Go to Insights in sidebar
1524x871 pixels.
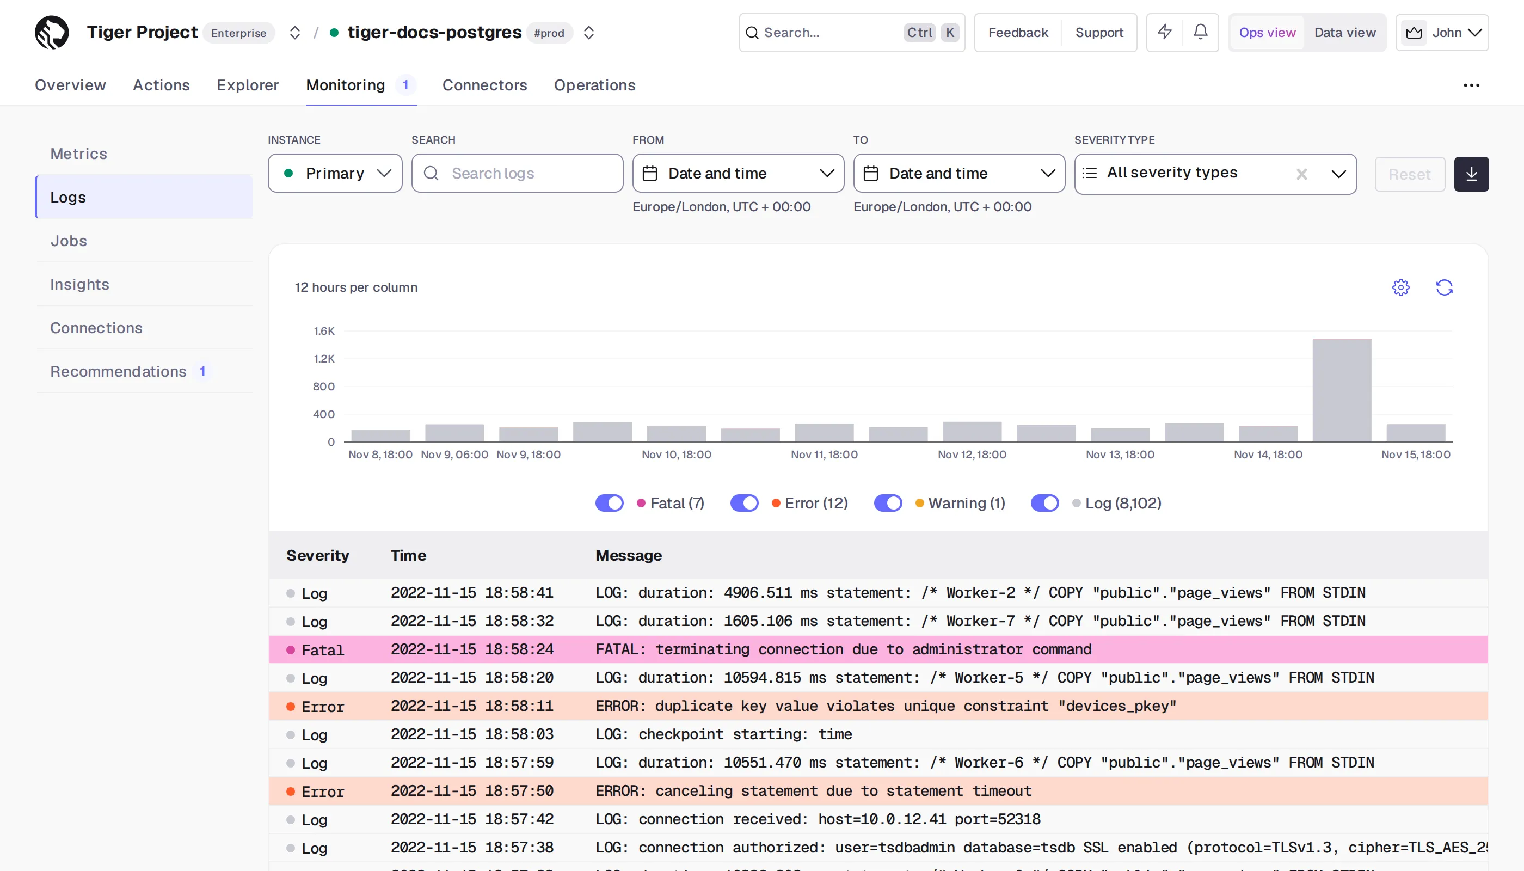pos(144,284)
